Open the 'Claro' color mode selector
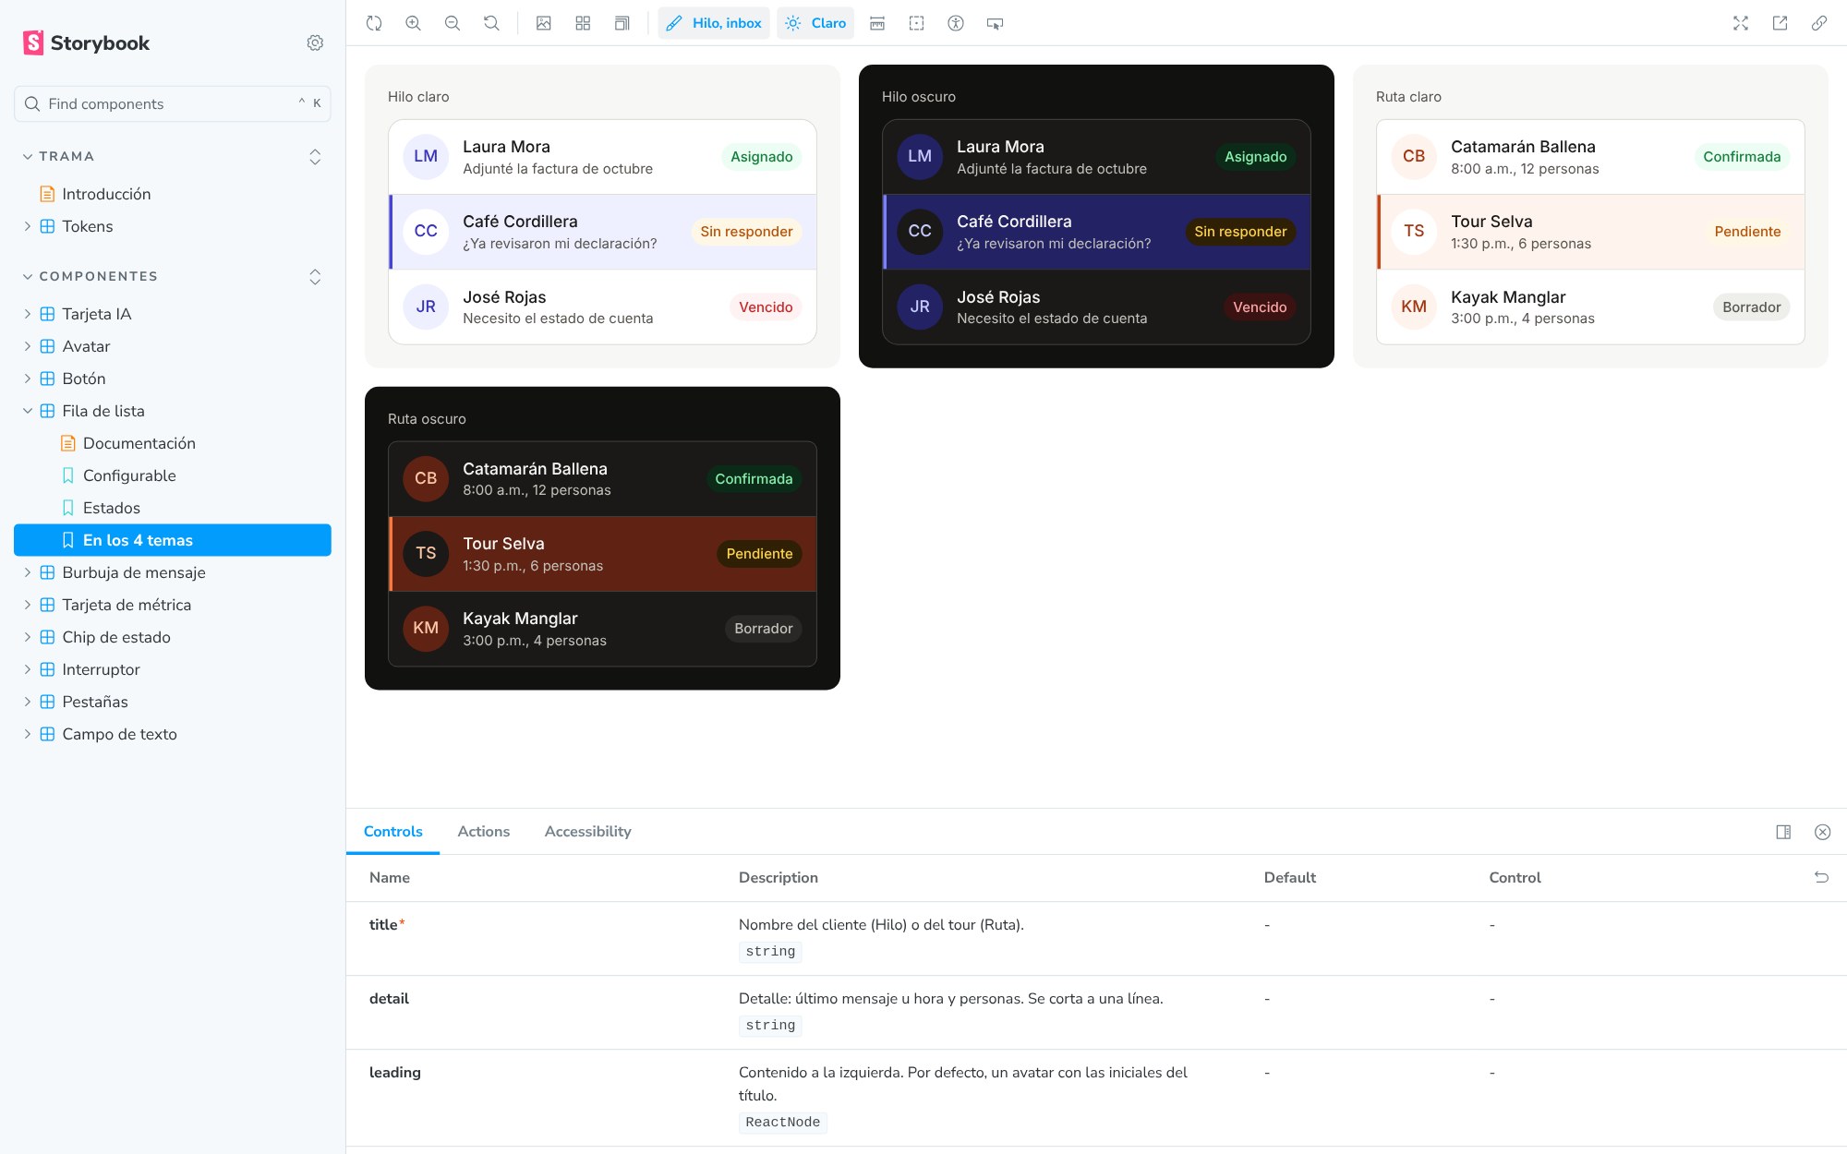The width and height of the screenshot is (1847, 1154). pos(815,23)
